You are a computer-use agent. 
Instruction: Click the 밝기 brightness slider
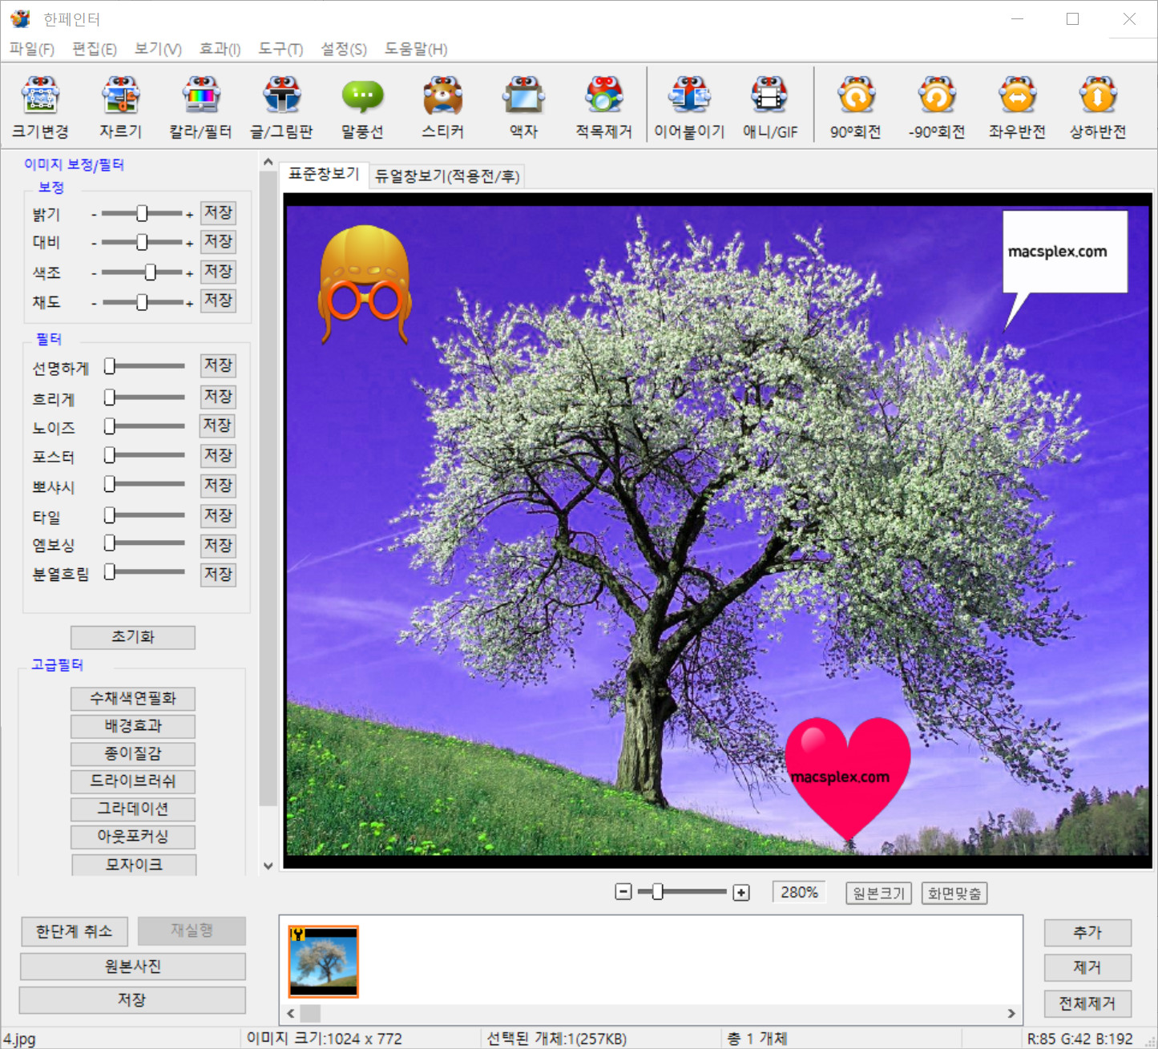click(142, 213)
